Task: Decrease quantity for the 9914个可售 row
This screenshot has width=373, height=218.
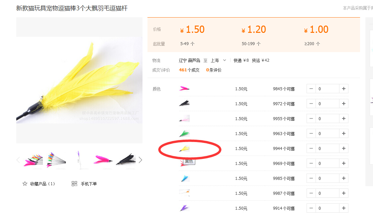Action: coord(311,208)
